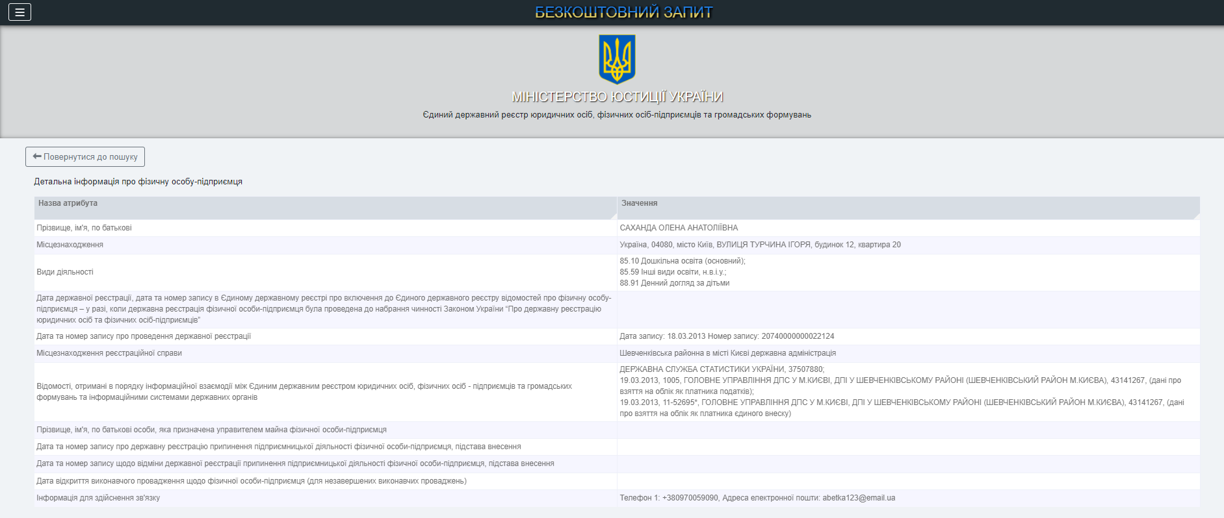Click the Види діяльності attribute label

(x=65, y=272)
